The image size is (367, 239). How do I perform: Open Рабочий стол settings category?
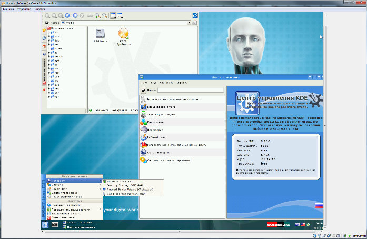click(x=182, y=137)
